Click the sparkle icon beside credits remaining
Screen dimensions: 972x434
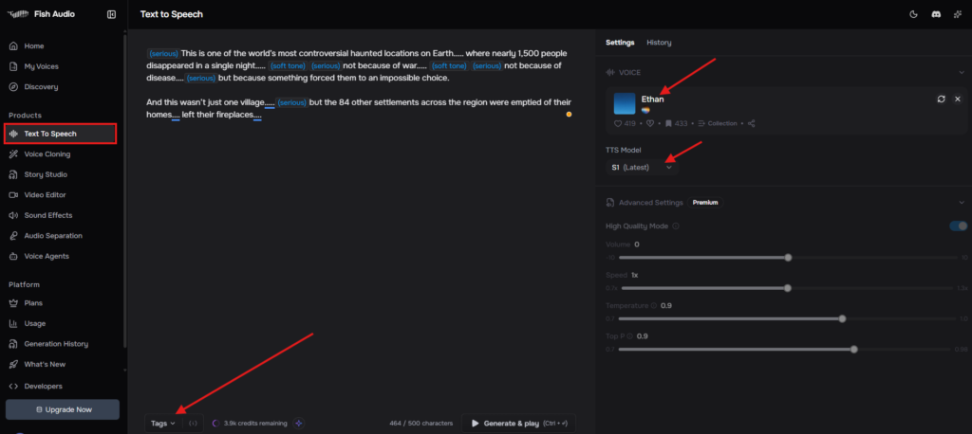(x=298, y=423)
